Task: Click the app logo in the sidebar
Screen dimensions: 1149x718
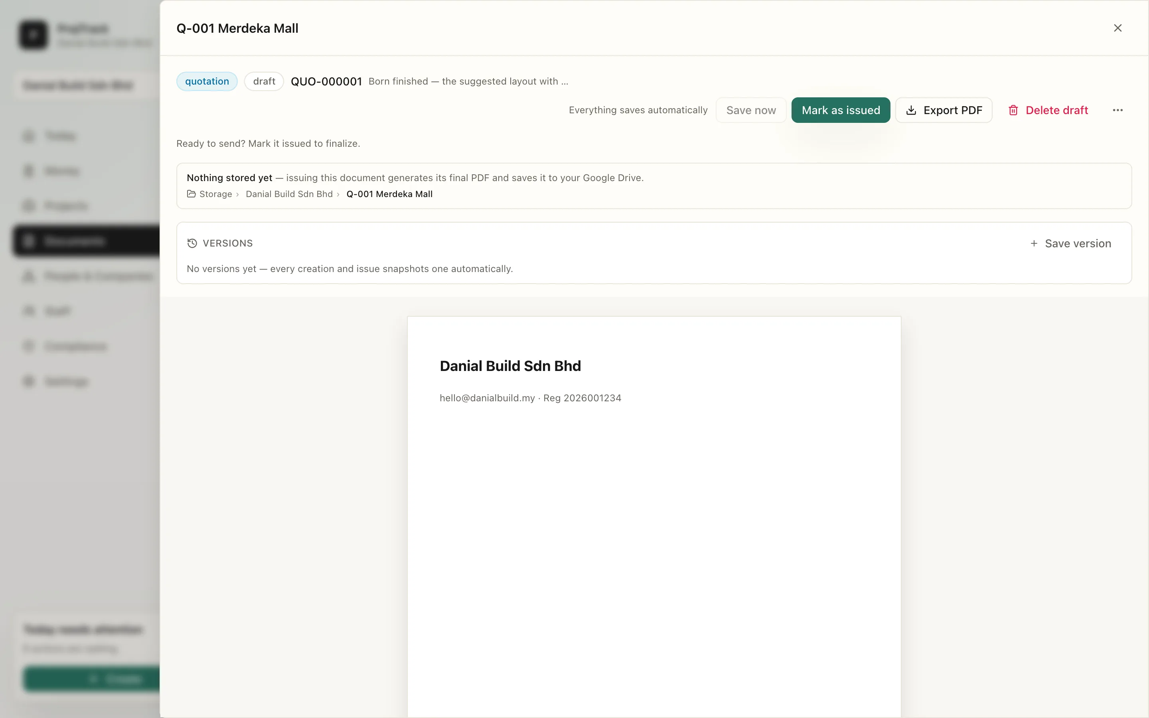Action: tap(33, 35)
